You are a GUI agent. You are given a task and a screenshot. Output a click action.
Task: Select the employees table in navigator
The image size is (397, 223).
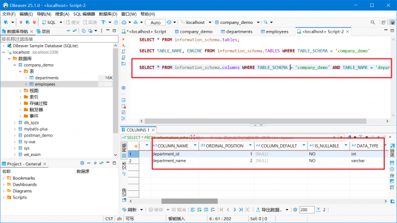45,84
